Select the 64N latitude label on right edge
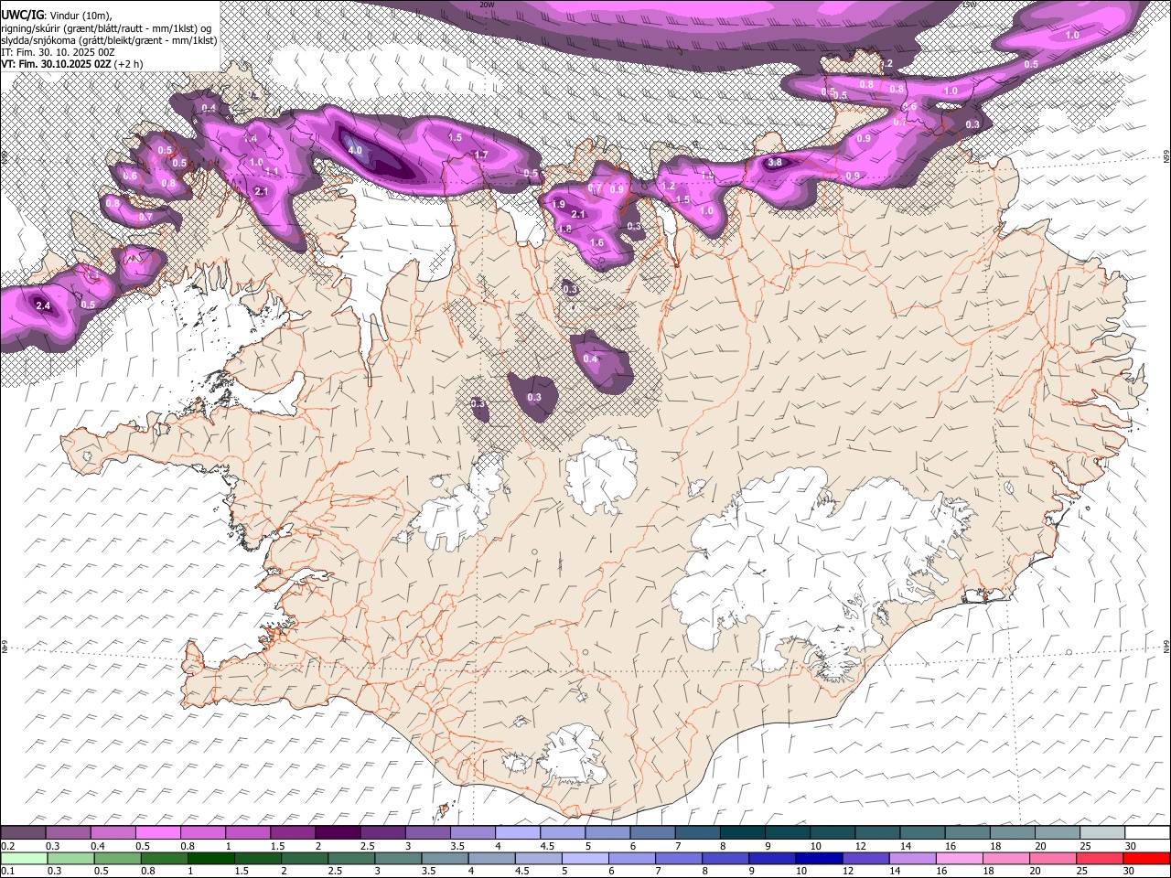1171x878 pixels. pyautogui.click(x=1166, y=646)
